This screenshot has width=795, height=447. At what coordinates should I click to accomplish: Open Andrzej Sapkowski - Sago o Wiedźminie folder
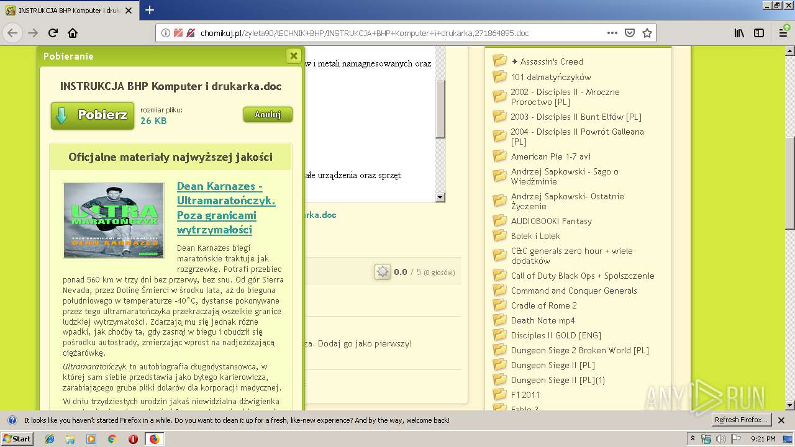565,176
